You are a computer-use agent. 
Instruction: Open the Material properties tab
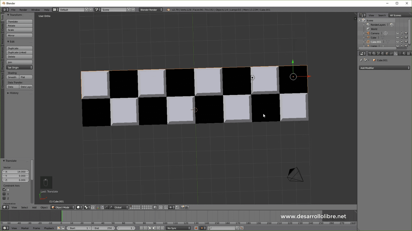pyautogui.click(x=404, y=53)
